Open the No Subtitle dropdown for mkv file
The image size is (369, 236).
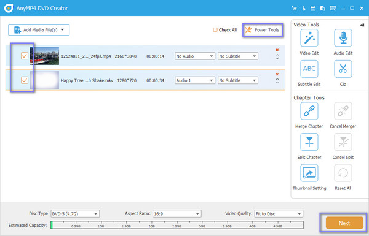tap(237, 80)
